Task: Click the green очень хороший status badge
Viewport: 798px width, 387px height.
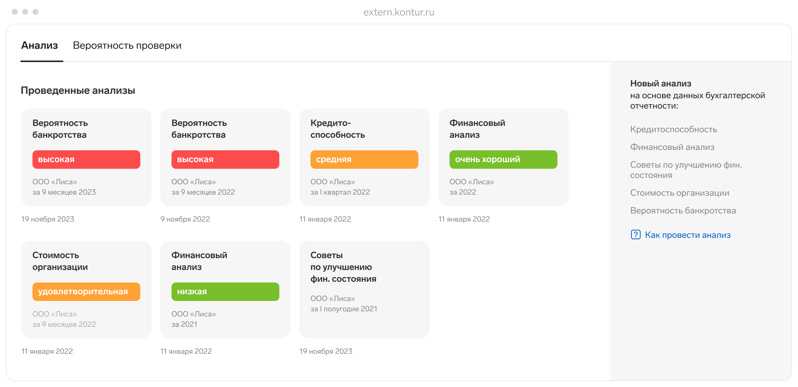Action: pos(503,160)
